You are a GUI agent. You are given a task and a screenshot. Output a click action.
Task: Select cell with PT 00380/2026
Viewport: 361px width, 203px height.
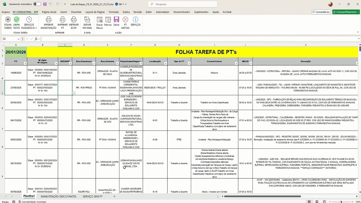click(x=16, y=103)
